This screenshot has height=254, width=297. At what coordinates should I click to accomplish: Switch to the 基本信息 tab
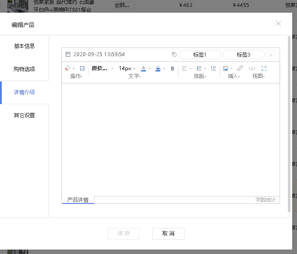pyautogui.click(x=24, y=46)
